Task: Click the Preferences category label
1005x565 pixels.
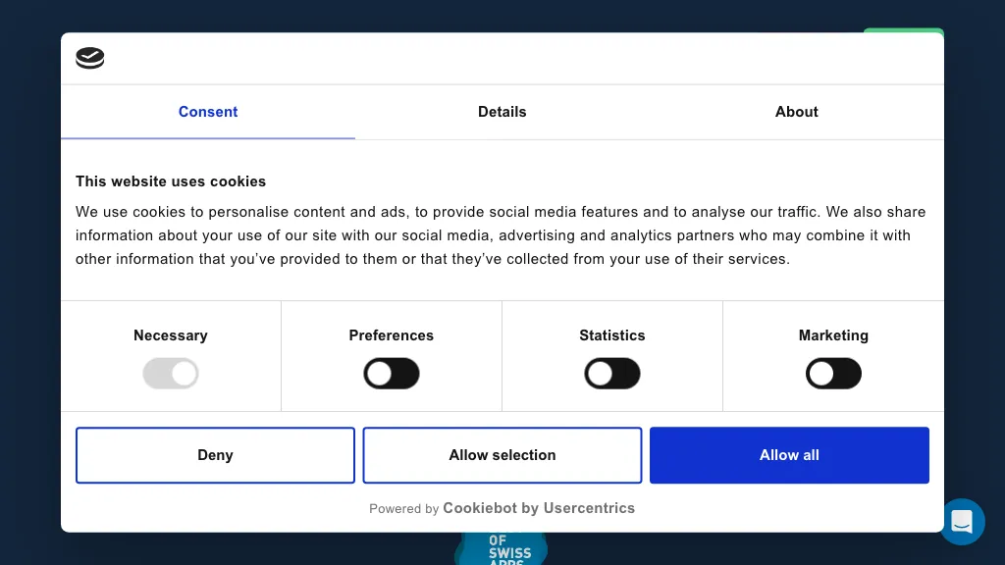Action: (x=392, y=335)
